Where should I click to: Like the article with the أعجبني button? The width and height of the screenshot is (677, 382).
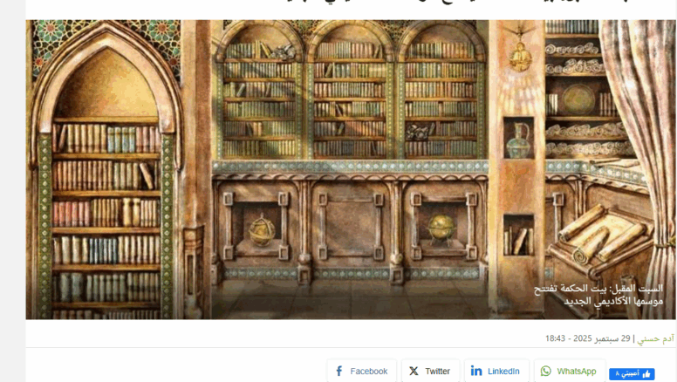632,374
